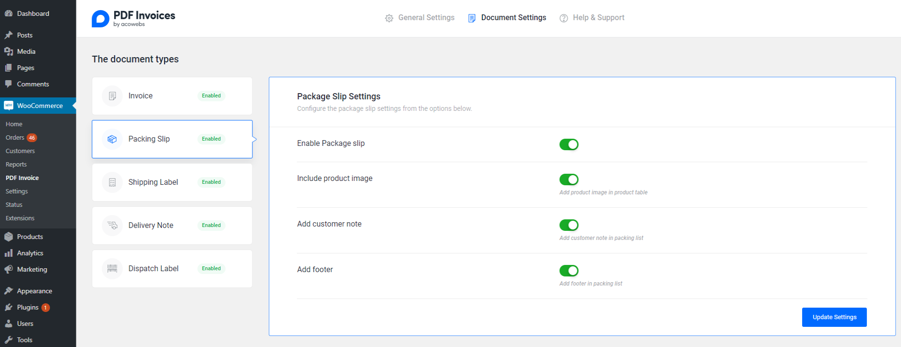This screenshot has width=901, height=347.
Task: Click the Plugins update badge 1
Action: click(46, 308)
